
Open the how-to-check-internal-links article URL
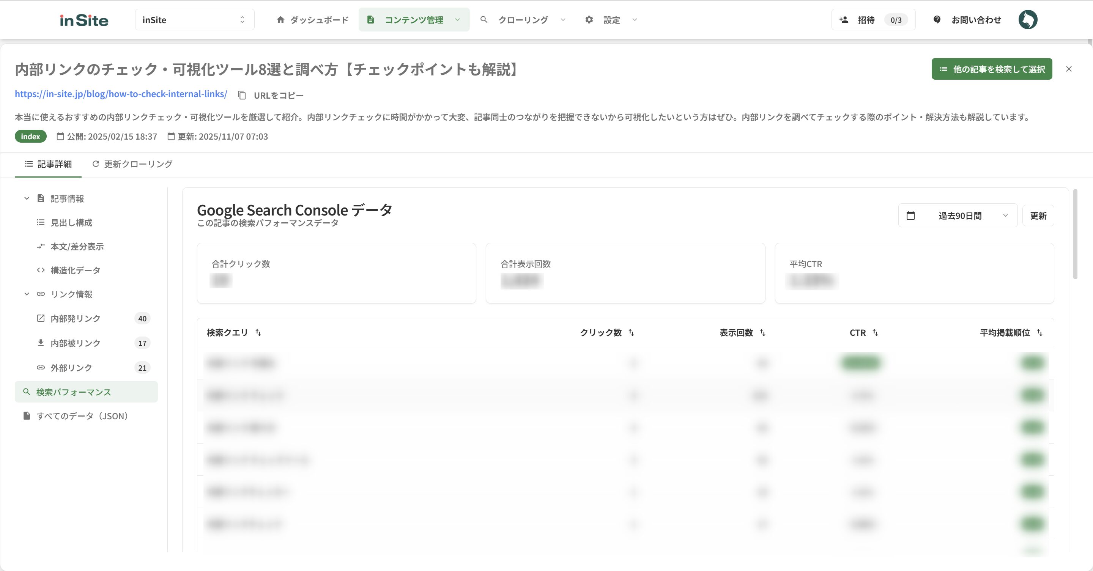point(121,94)
